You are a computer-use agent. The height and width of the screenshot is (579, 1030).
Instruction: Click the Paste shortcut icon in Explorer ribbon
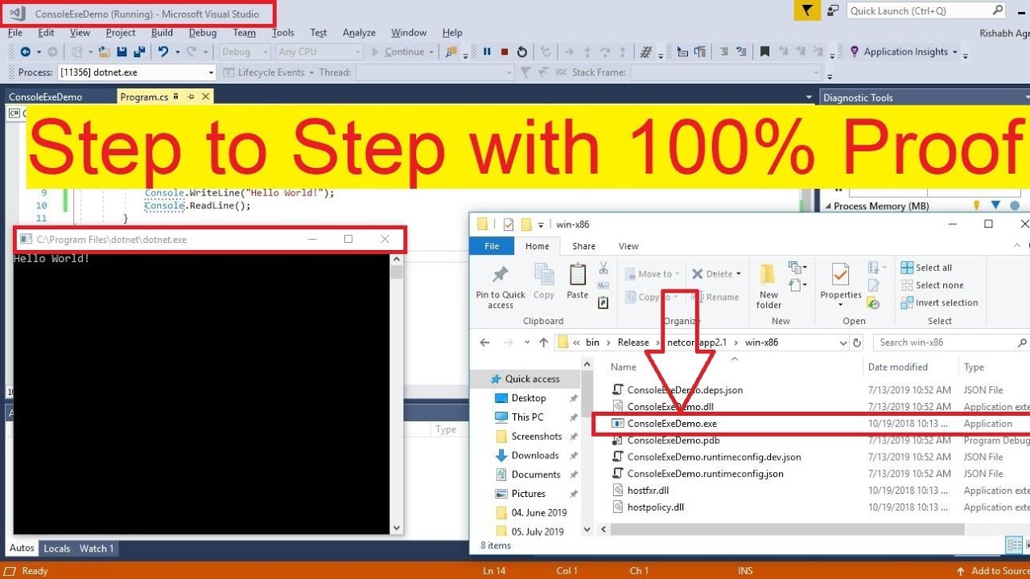(x=604, y=303)
